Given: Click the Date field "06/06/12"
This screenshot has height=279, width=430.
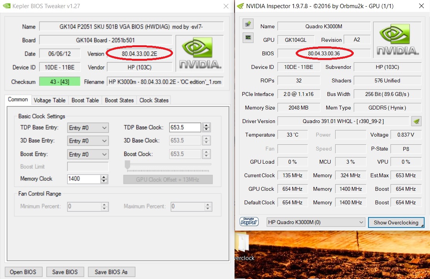Looking at the screenshot, I should coord(60,54).
